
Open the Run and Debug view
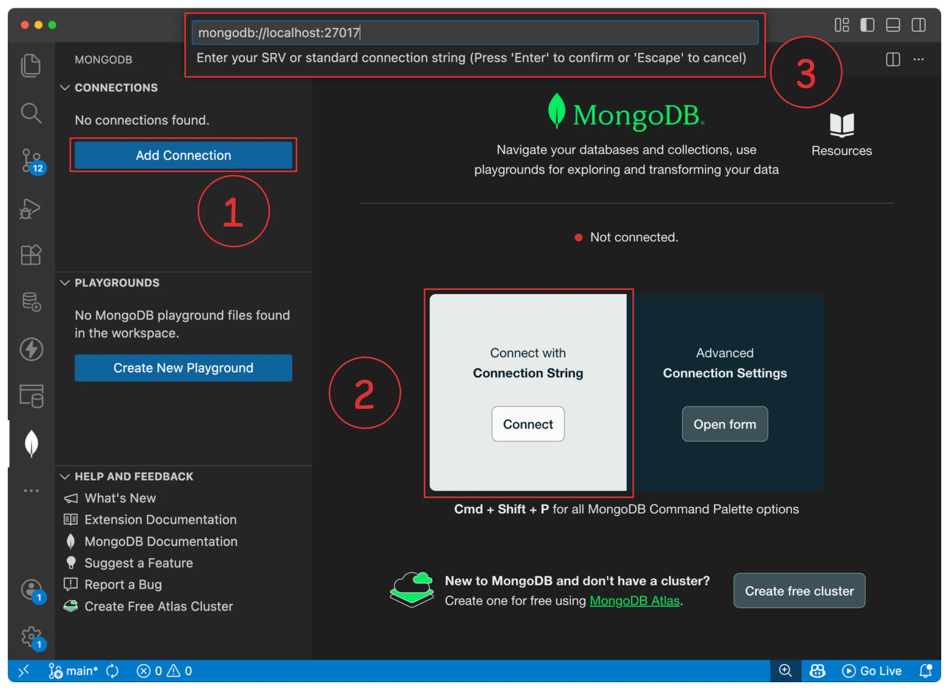[x=30, y=208]
